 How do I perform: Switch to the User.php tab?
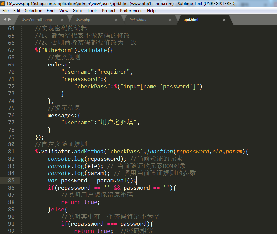pos(83,20)
